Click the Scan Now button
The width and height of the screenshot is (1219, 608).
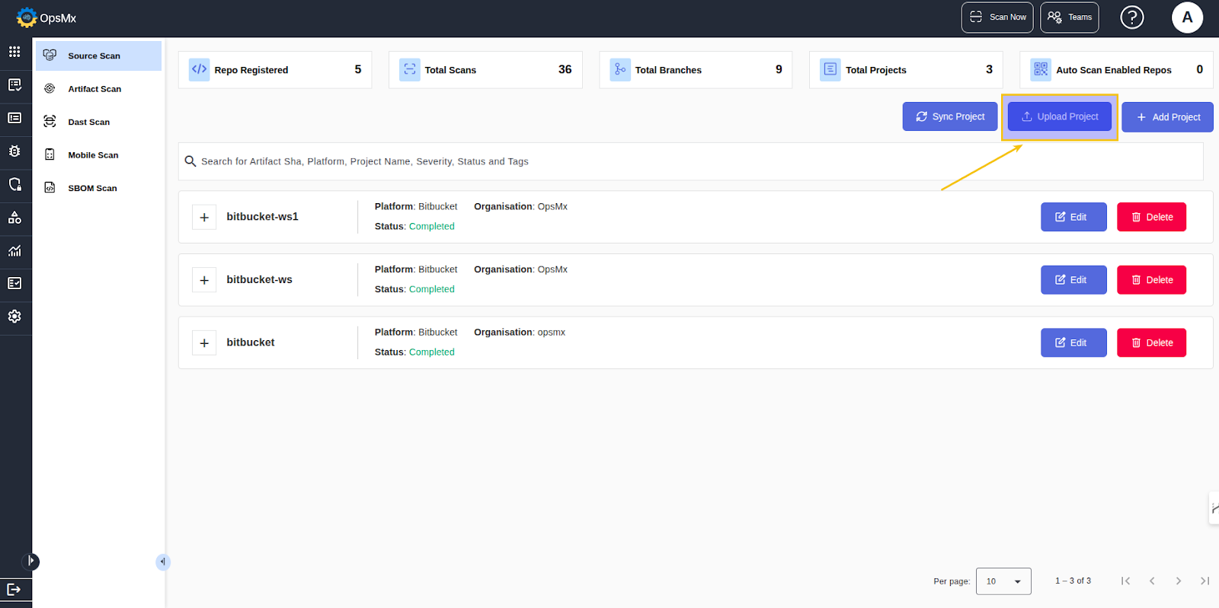[x=997, y=18]
